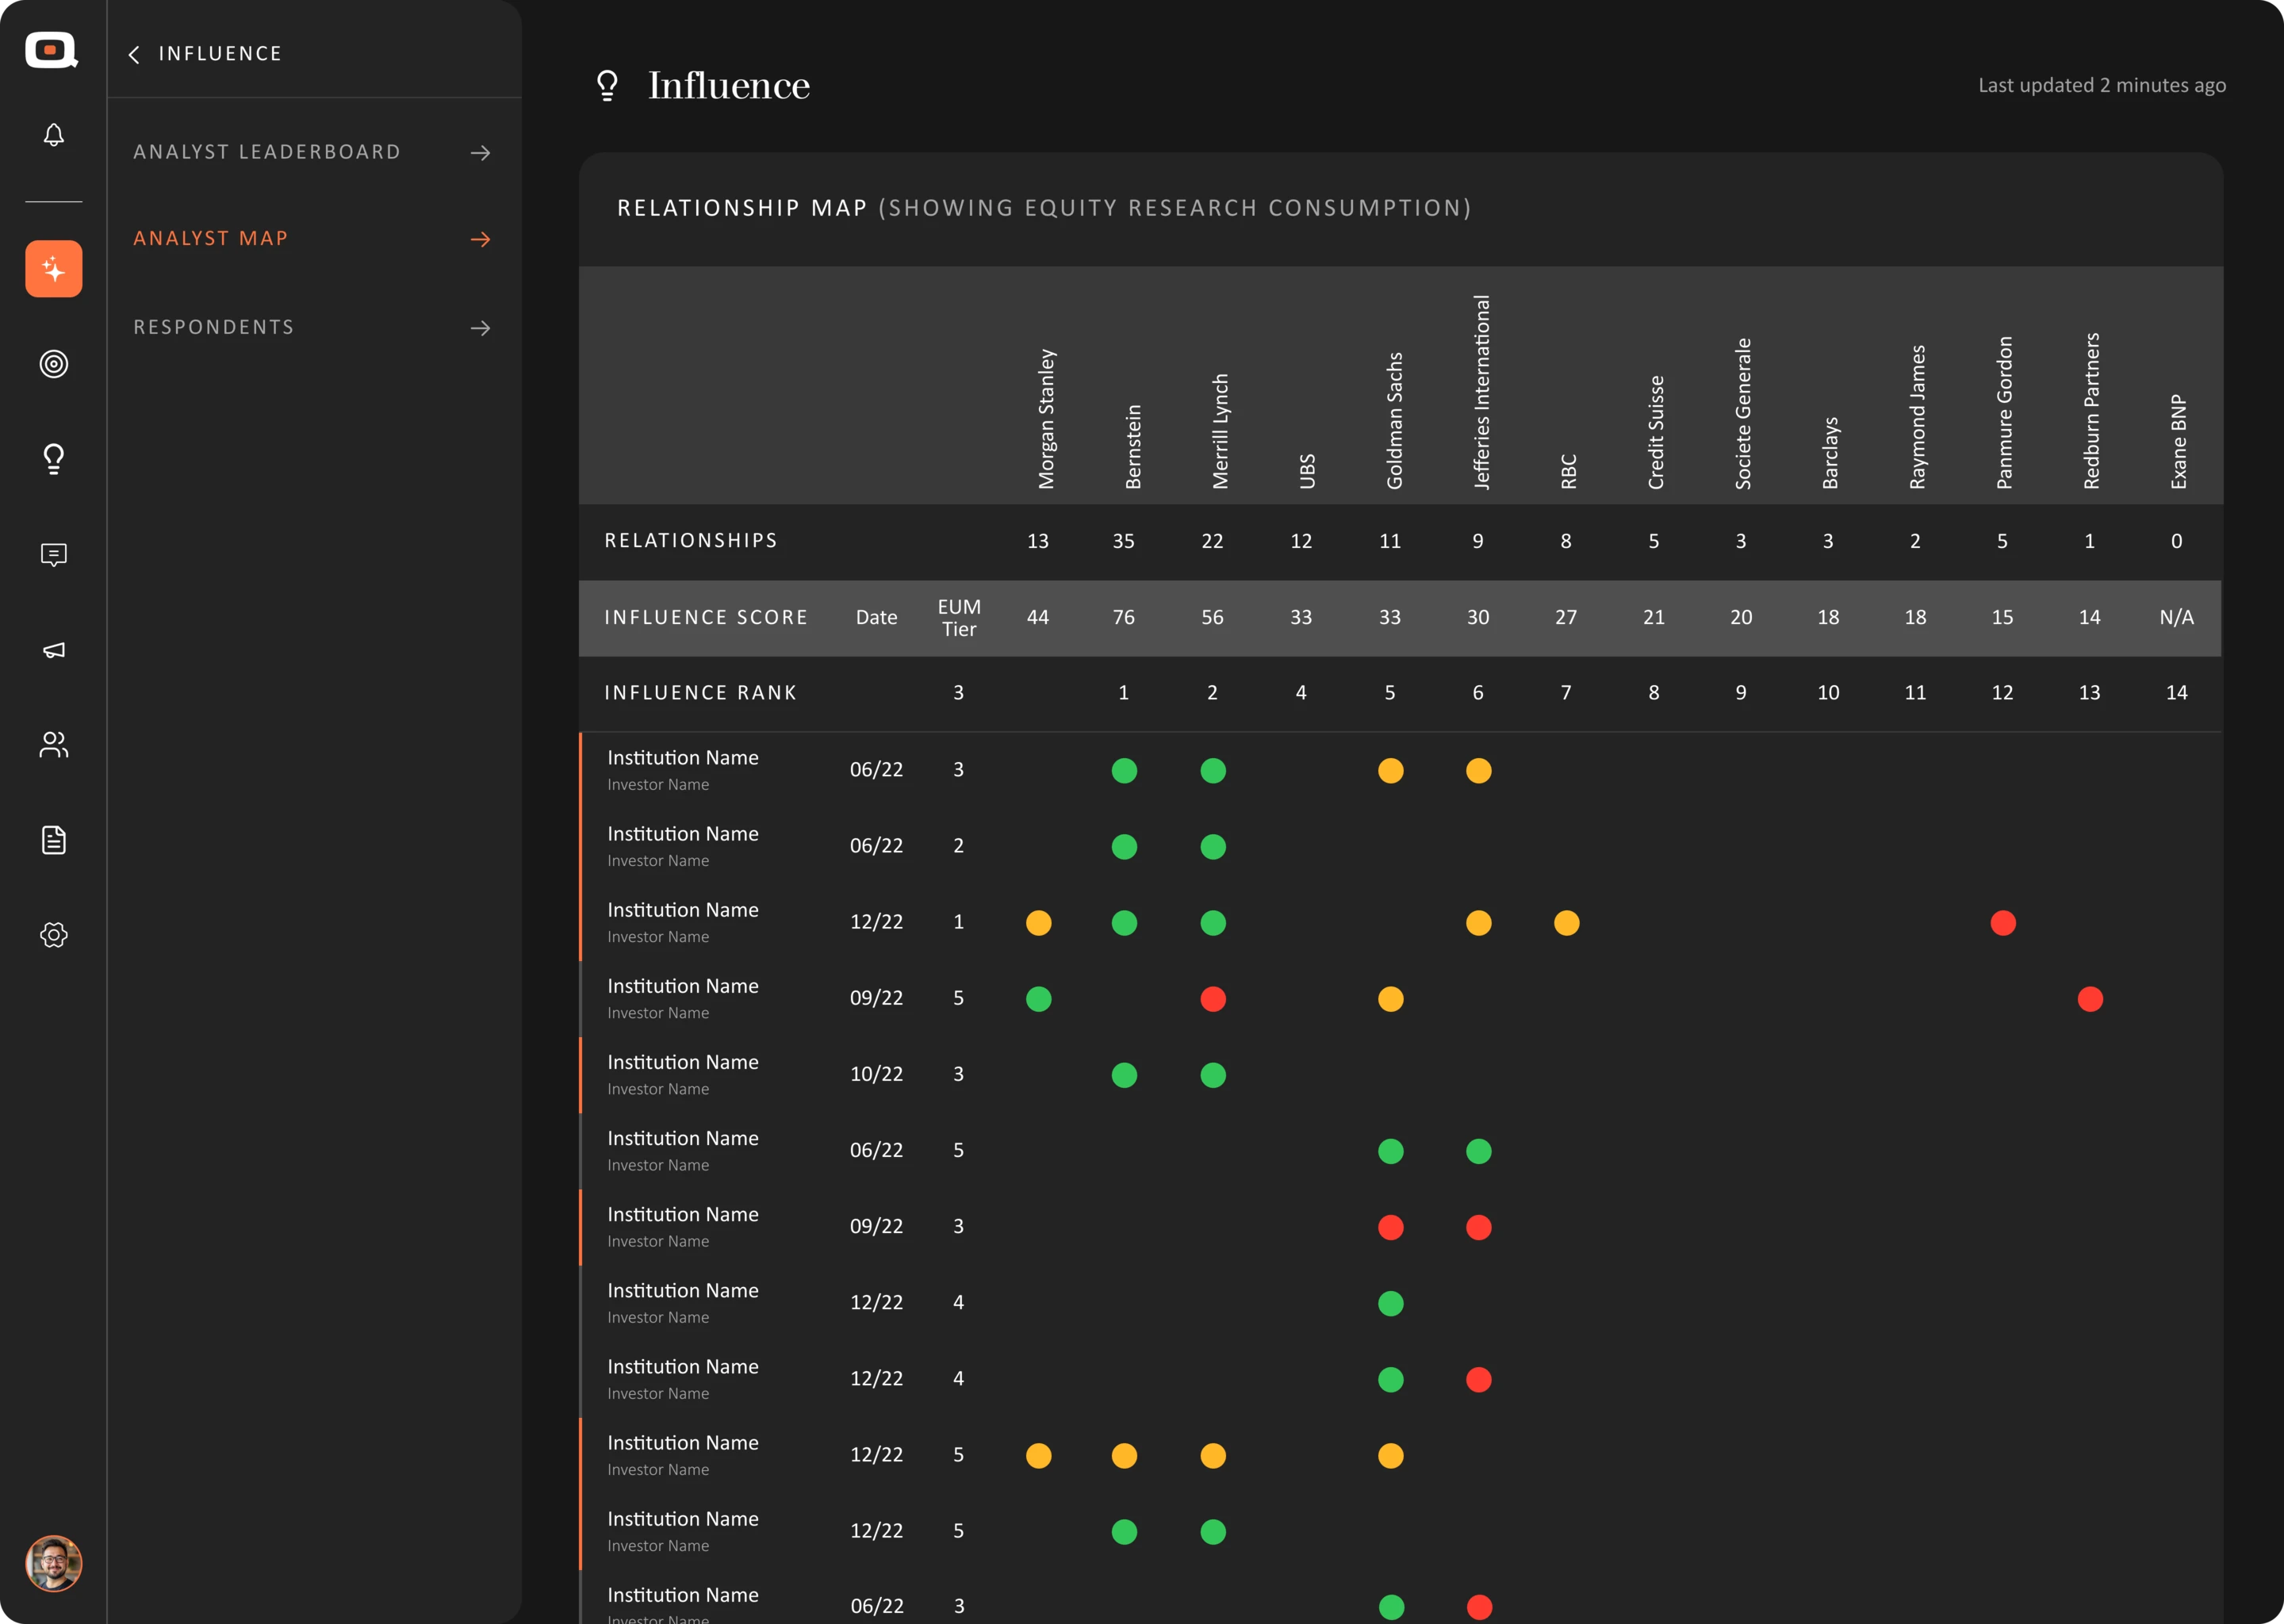Click the Date column header
Image resolution: width=2284 pixels, height=1624 pixels.
[x=876, y=618]
